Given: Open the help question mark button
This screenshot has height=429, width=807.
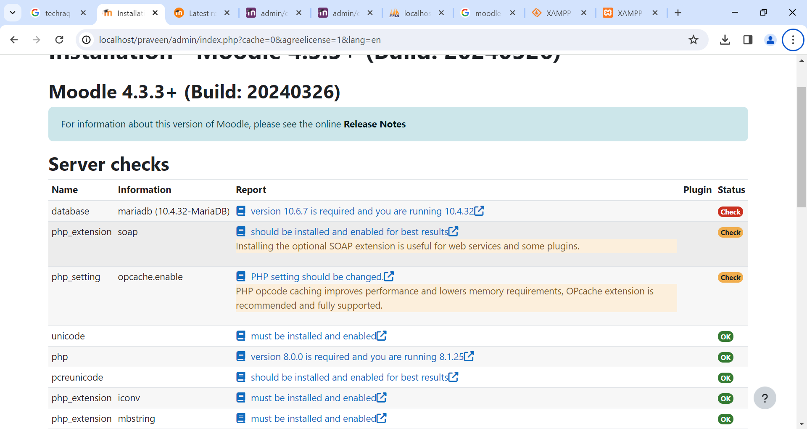Looking at the screenshot, I should click(765, 398).
